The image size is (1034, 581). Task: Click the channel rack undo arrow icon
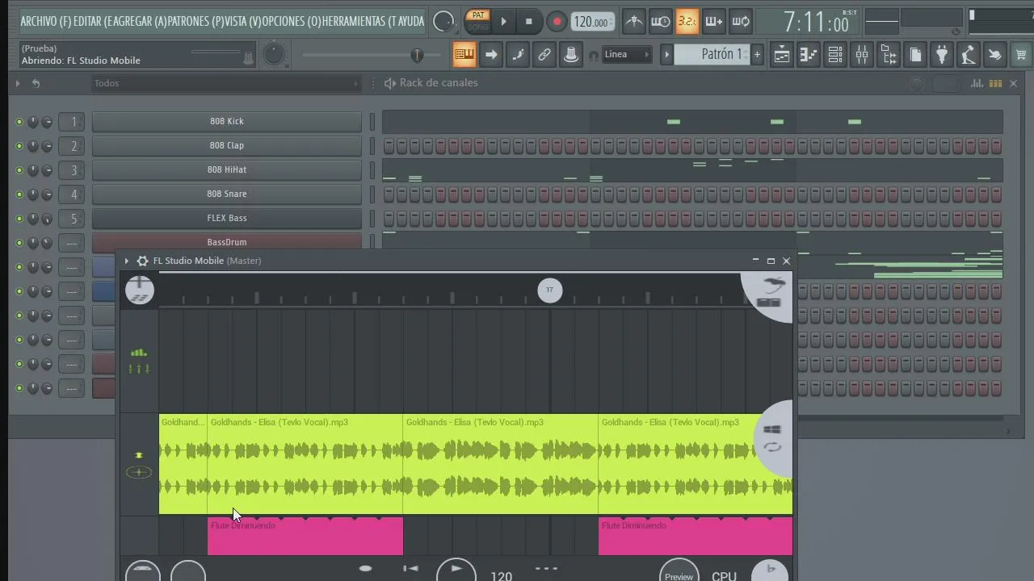pos(36,83)
